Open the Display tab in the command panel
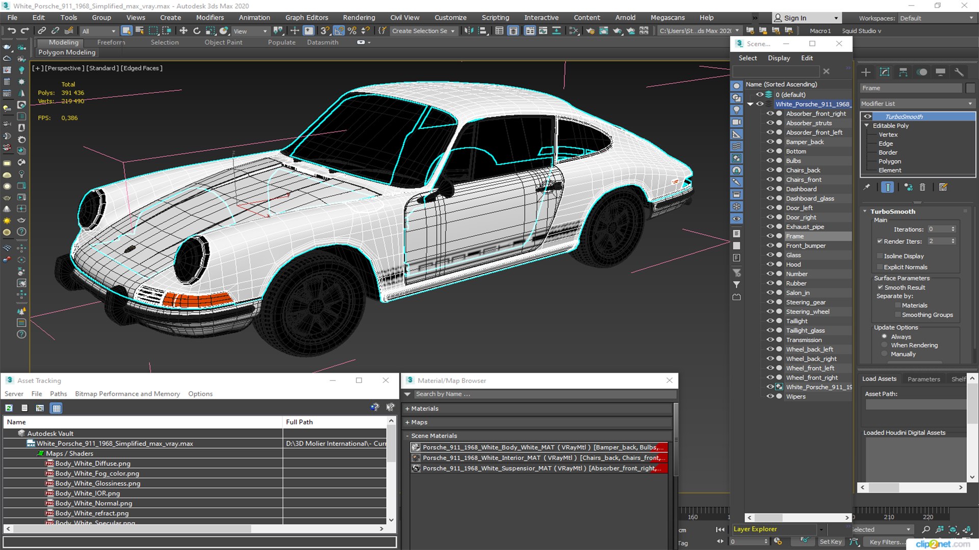The image size is (979, 550). click(x=940, y=72)
